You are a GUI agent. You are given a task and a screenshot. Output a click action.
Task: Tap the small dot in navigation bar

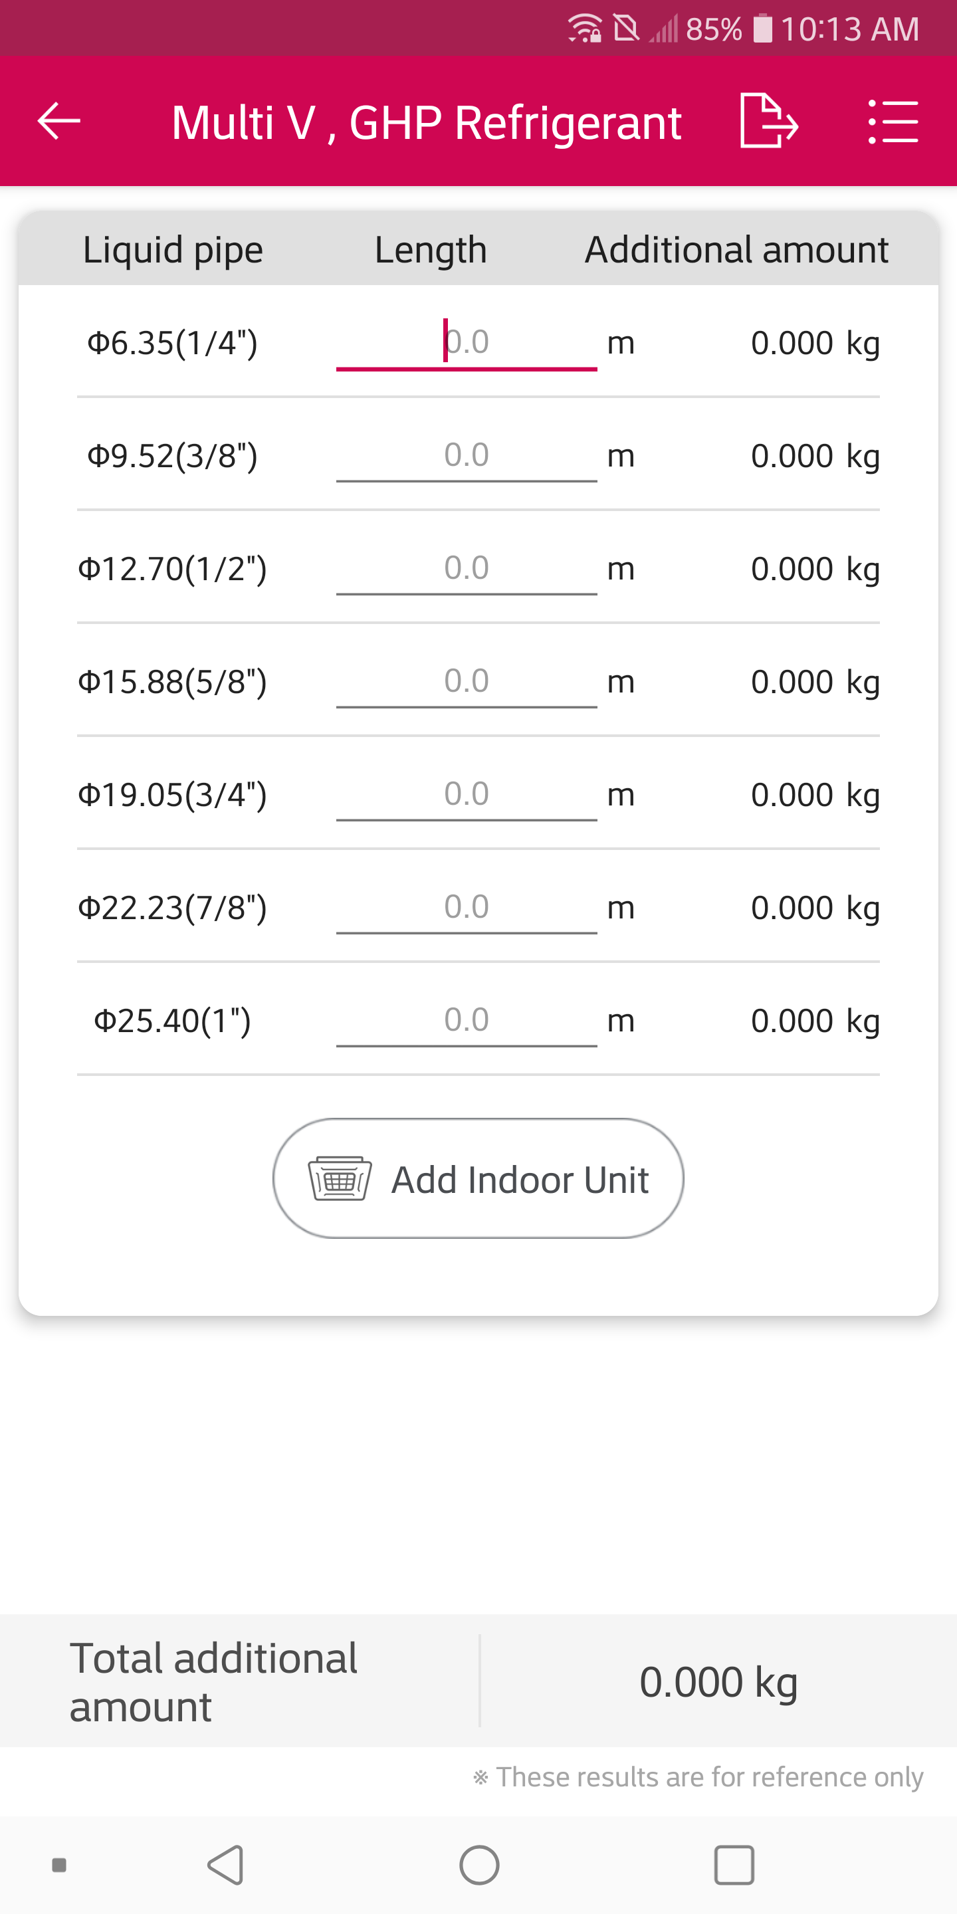(x=59, y=1864)
